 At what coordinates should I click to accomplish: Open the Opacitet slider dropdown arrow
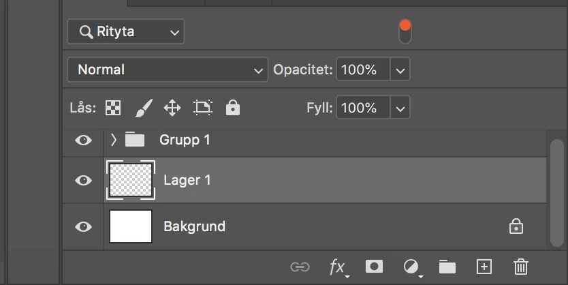400,70
